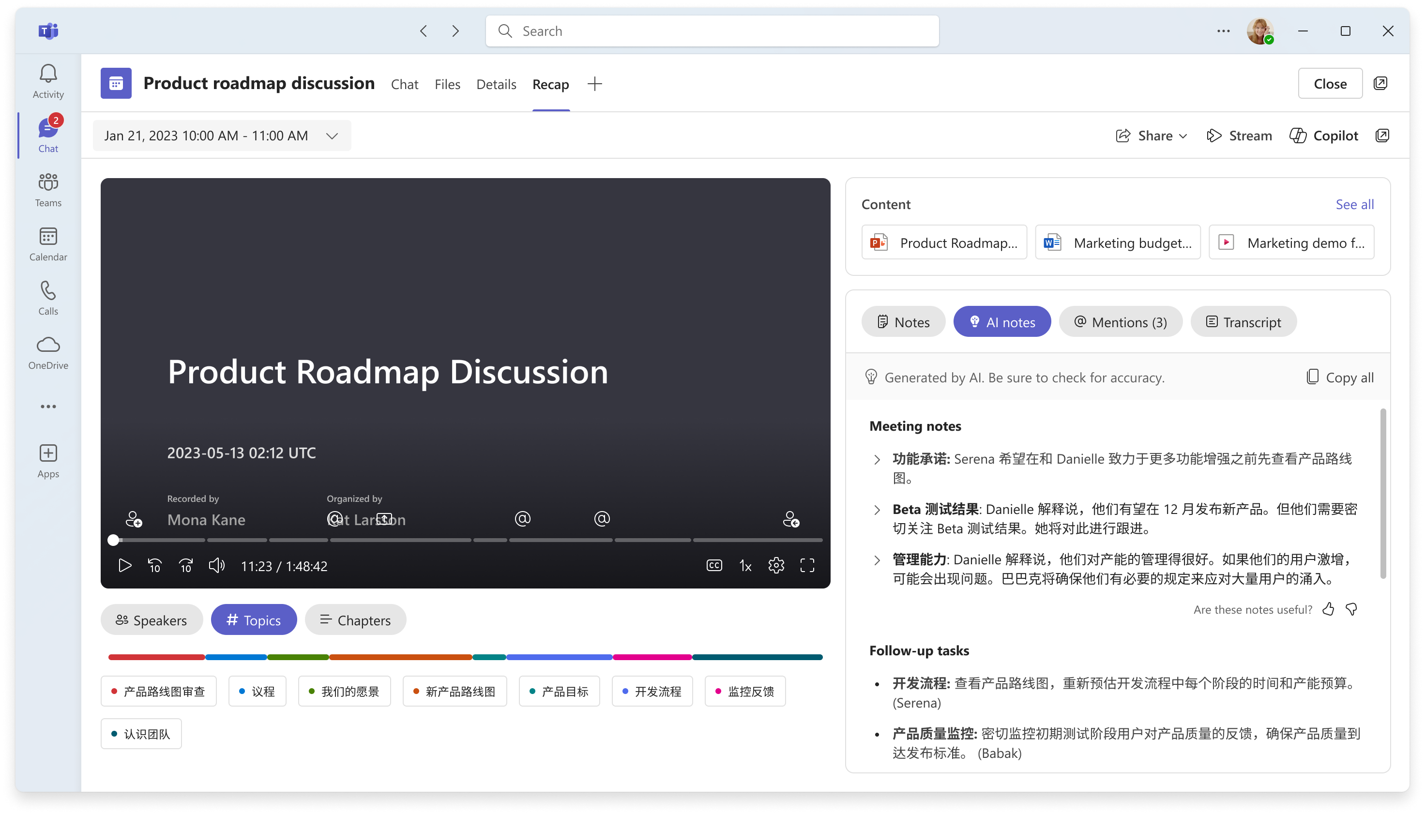Enter fullscreen video mode

click(x=807, y=565)
